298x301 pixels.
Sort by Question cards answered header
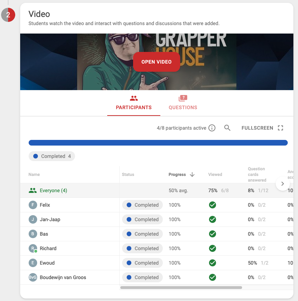click(x=257, y=175)
